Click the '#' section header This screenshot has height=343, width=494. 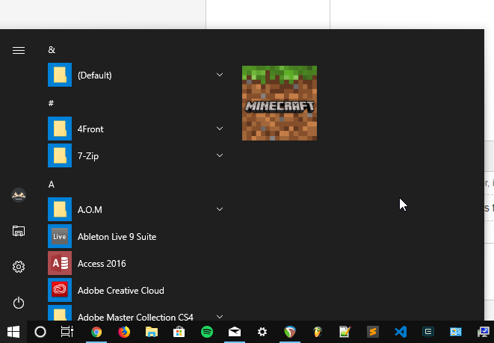[x=51, y=103]
